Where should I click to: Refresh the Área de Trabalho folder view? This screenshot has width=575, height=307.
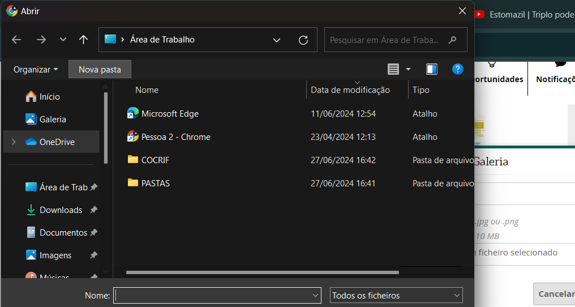303,40
